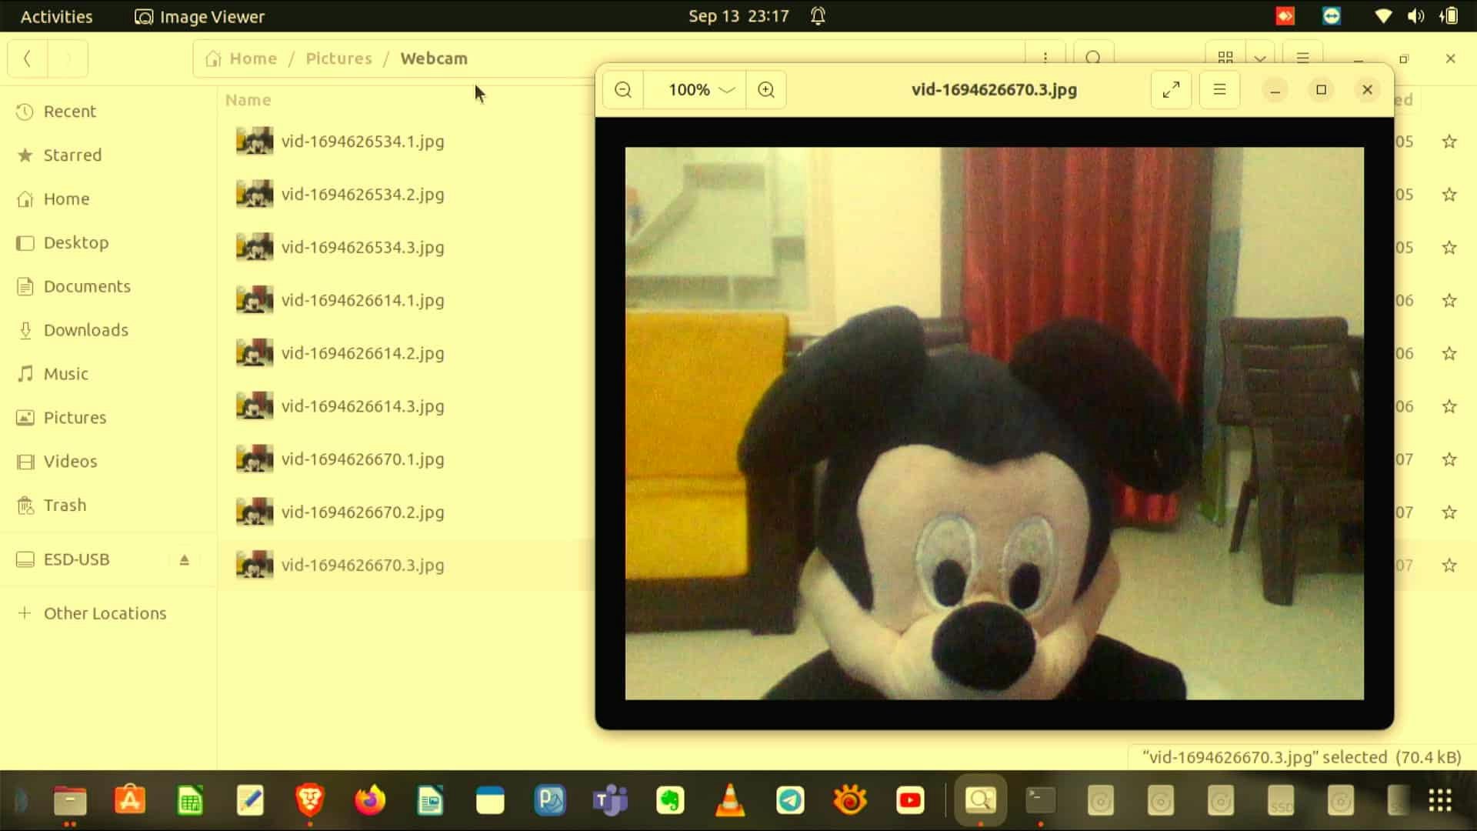
Task: Expand the file manager options menu
Action: pyautogui.click(x=1302, y=58)
